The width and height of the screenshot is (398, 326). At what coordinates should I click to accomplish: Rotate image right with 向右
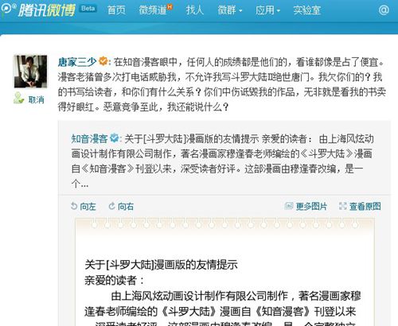[121, 206]
